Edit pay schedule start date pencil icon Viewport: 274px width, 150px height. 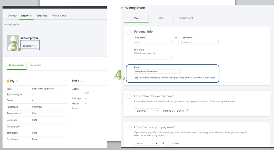(x=187, y=110)
